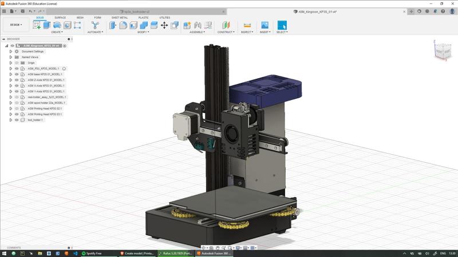458x257 pixels.
Task: Collapse the root assembly tree node
Action: (6, 46)
